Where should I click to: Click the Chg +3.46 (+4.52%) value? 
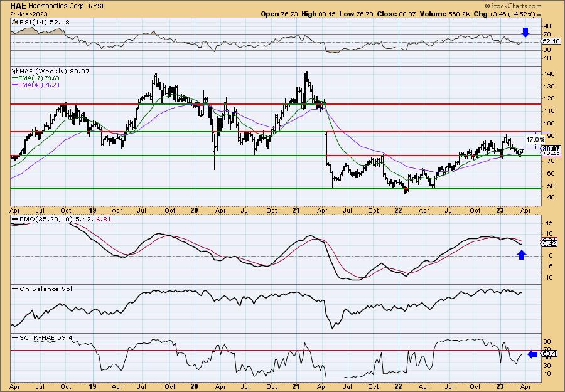coord(505,14)
